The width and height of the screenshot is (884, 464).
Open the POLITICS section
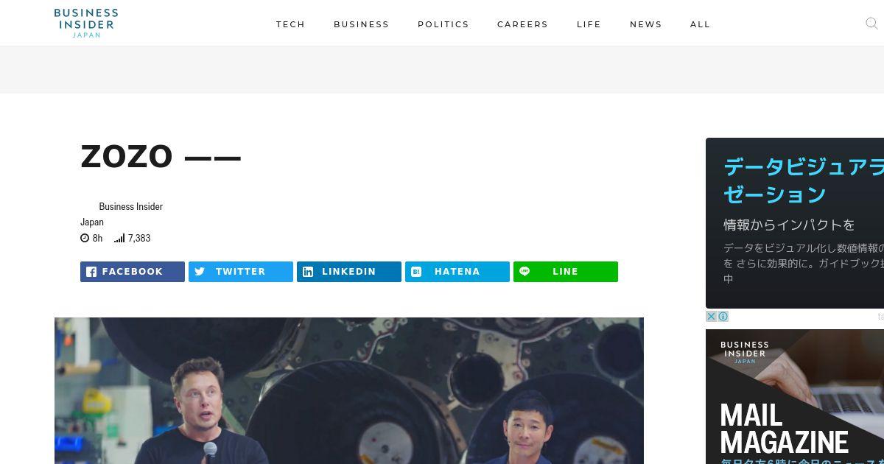[x=443, y=24]
